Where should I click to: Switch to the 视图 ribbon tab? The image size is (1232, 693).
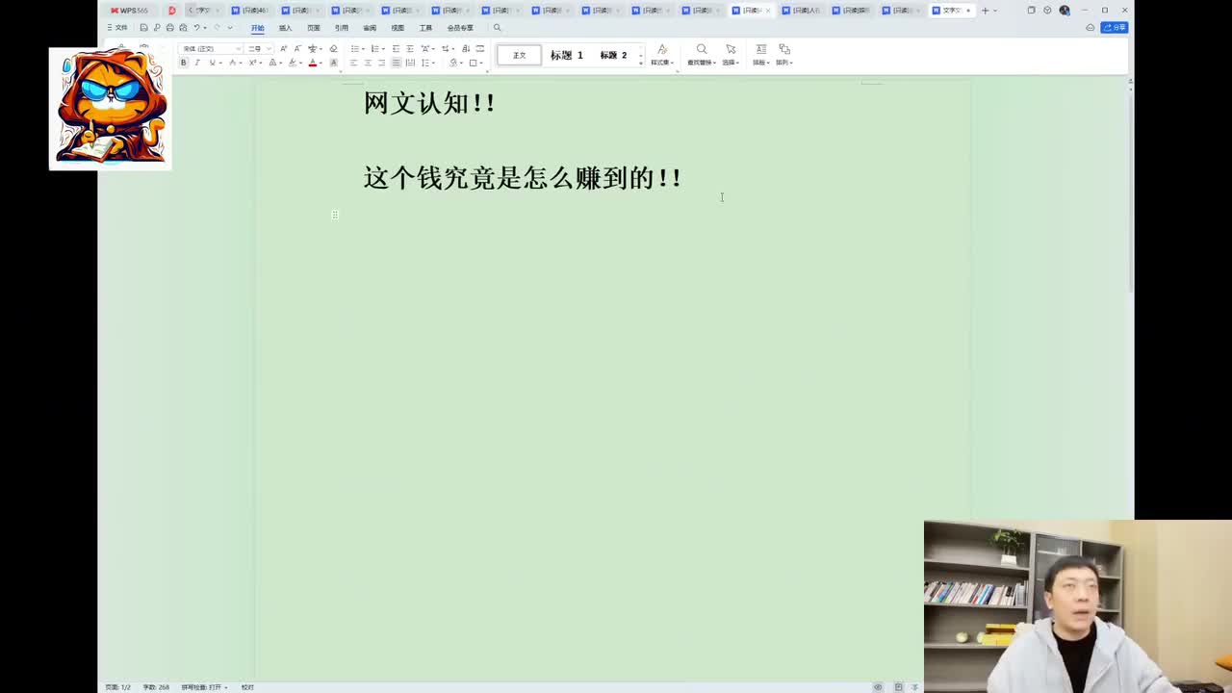point(398,28)
